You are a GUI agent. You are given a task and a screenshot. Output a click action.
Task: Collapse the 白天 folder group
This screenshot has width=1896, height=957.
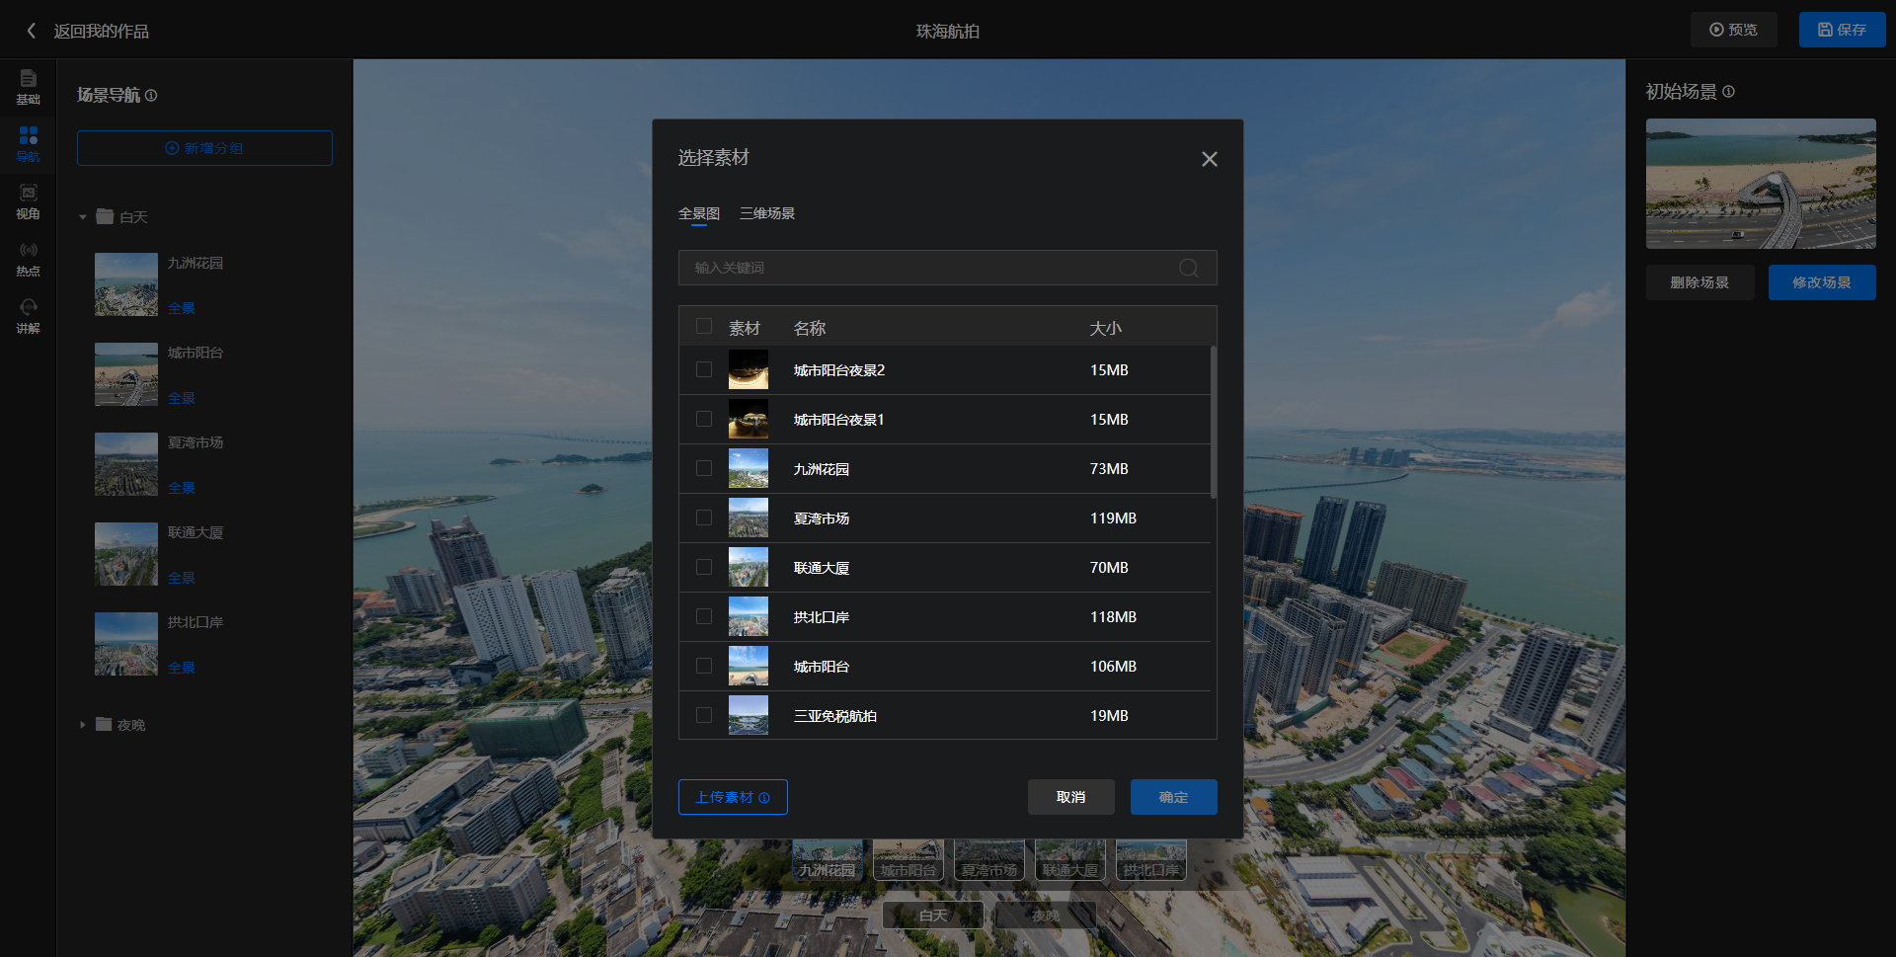(x=83, y=217)
